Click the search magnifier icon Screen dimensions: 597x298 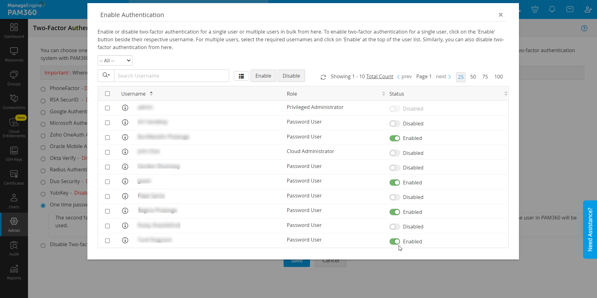[106, 75]
